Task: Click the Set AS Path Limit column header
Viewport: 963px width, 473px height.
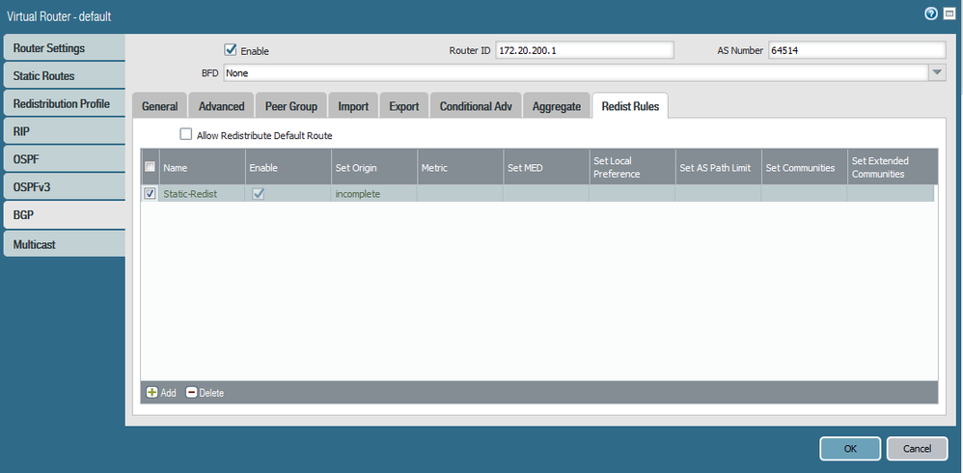Action: 718,167
